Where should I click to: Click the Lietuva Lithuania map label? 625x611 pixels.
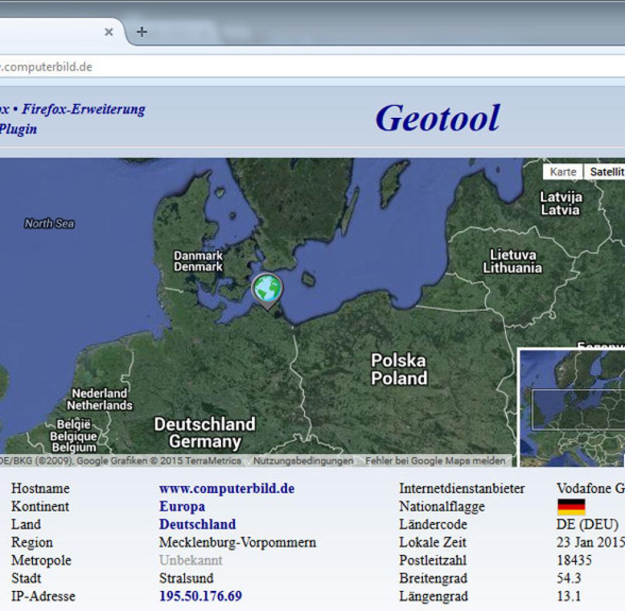(513, 261)
